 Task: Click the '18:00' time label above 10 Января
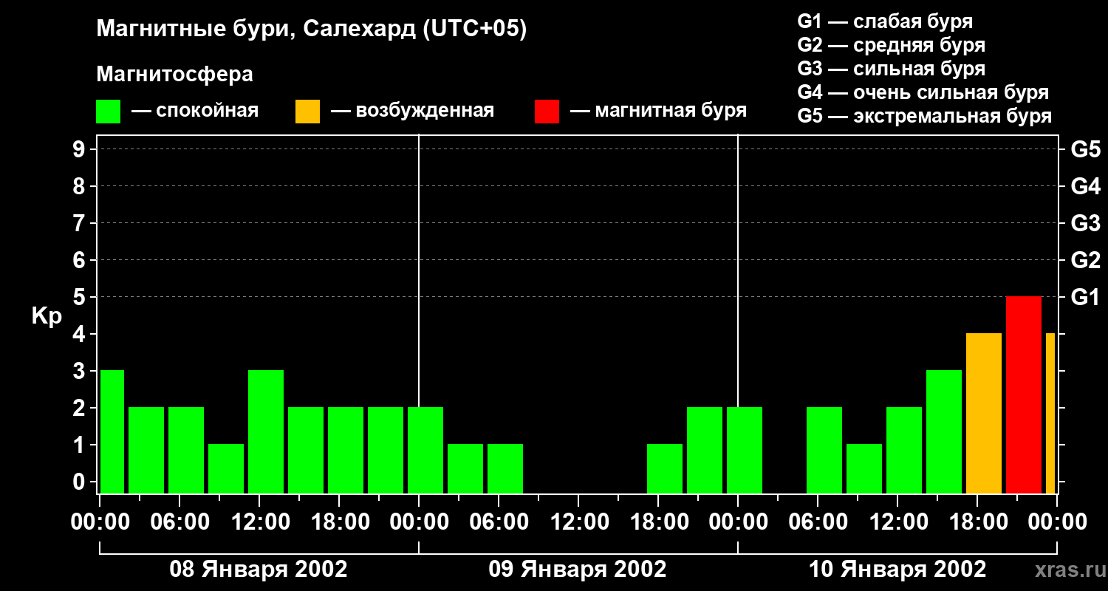click(977, 522)
